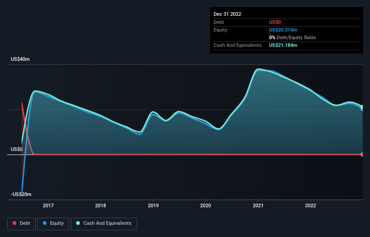Click the US$20.314m Equity value

click(283, 30)
